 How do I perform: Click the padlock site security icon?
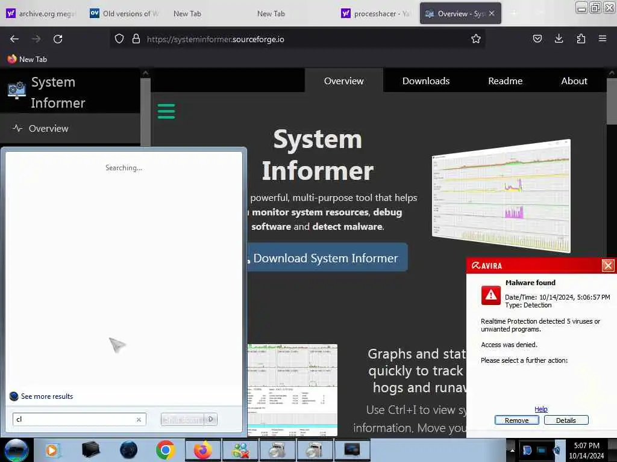[136, 39]
